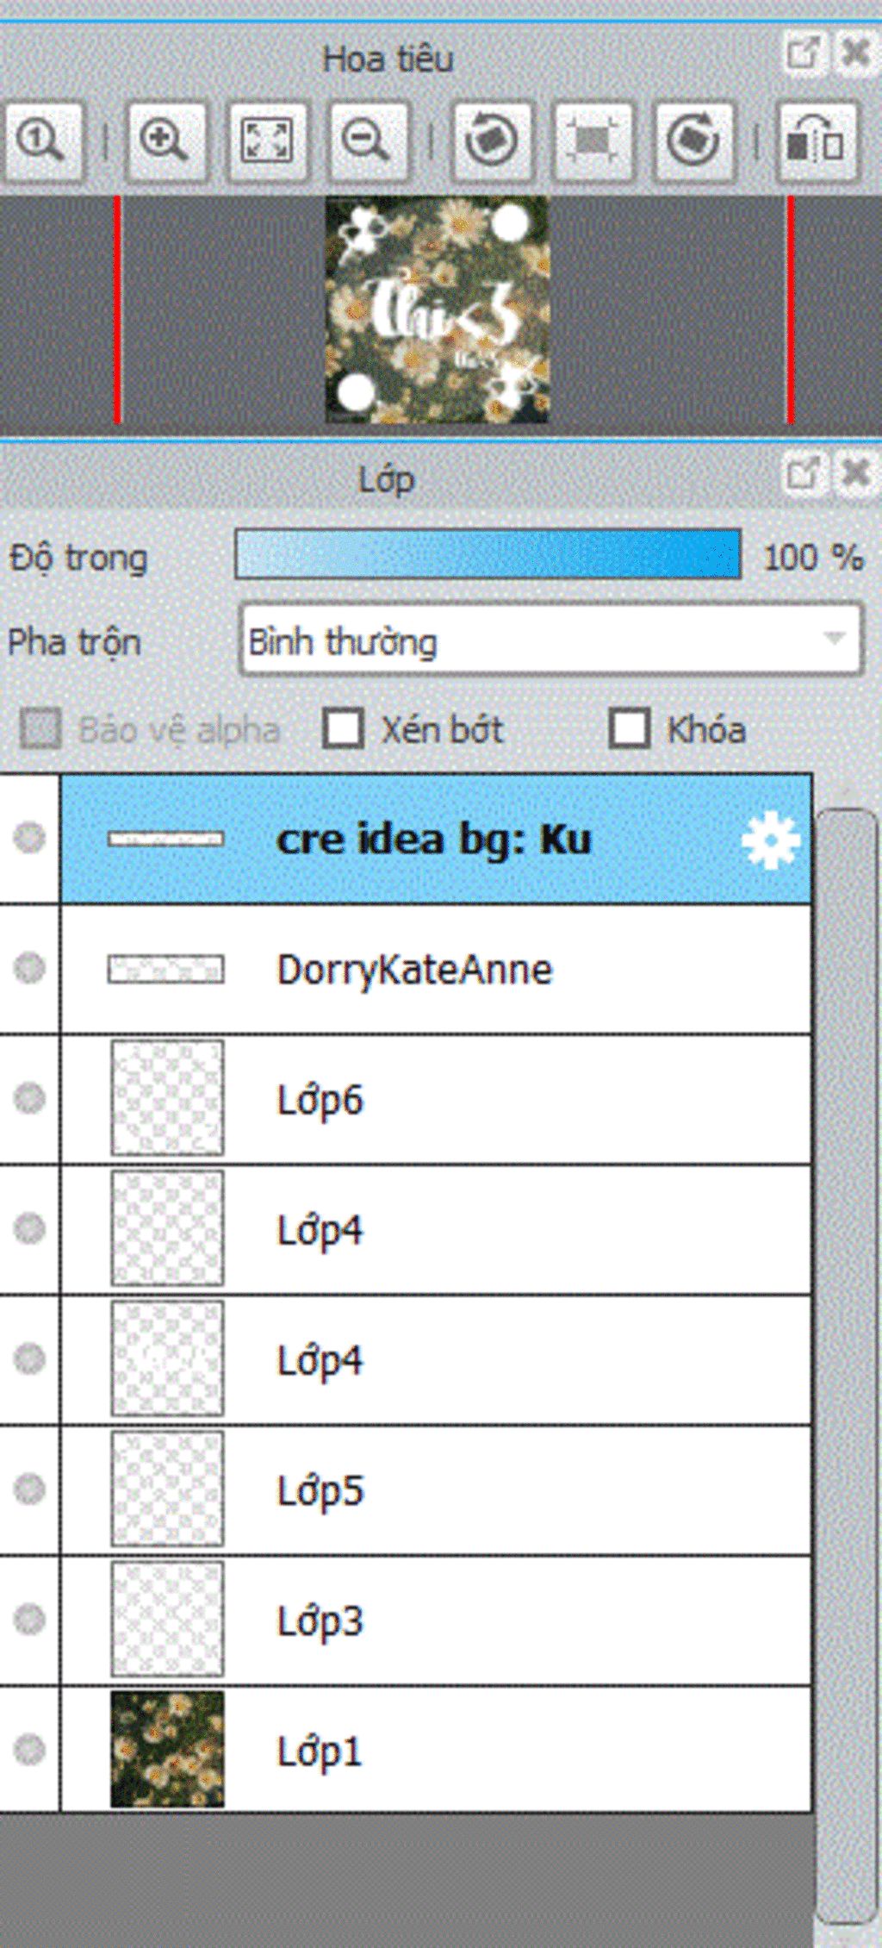Undock the Lớp panel using the pop-out icon
The image size is (882, 1948).
(804, 473)
